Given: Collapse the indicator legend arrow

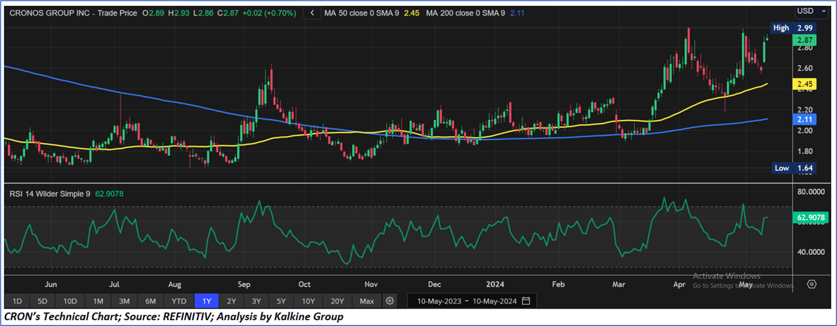Looking at the screenshot, I should pos(312,13).
